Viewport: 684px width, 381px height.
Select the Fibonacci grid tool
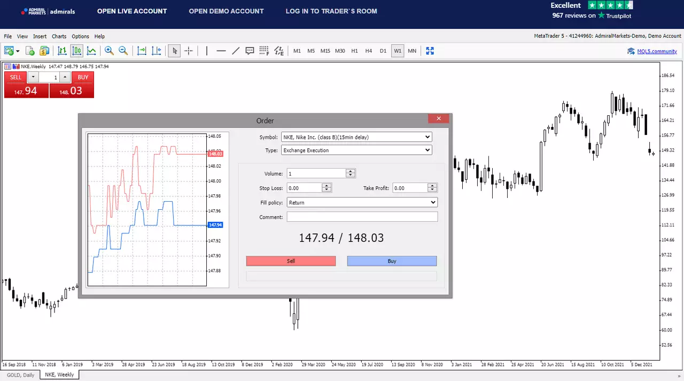click(x=264, y=51)
